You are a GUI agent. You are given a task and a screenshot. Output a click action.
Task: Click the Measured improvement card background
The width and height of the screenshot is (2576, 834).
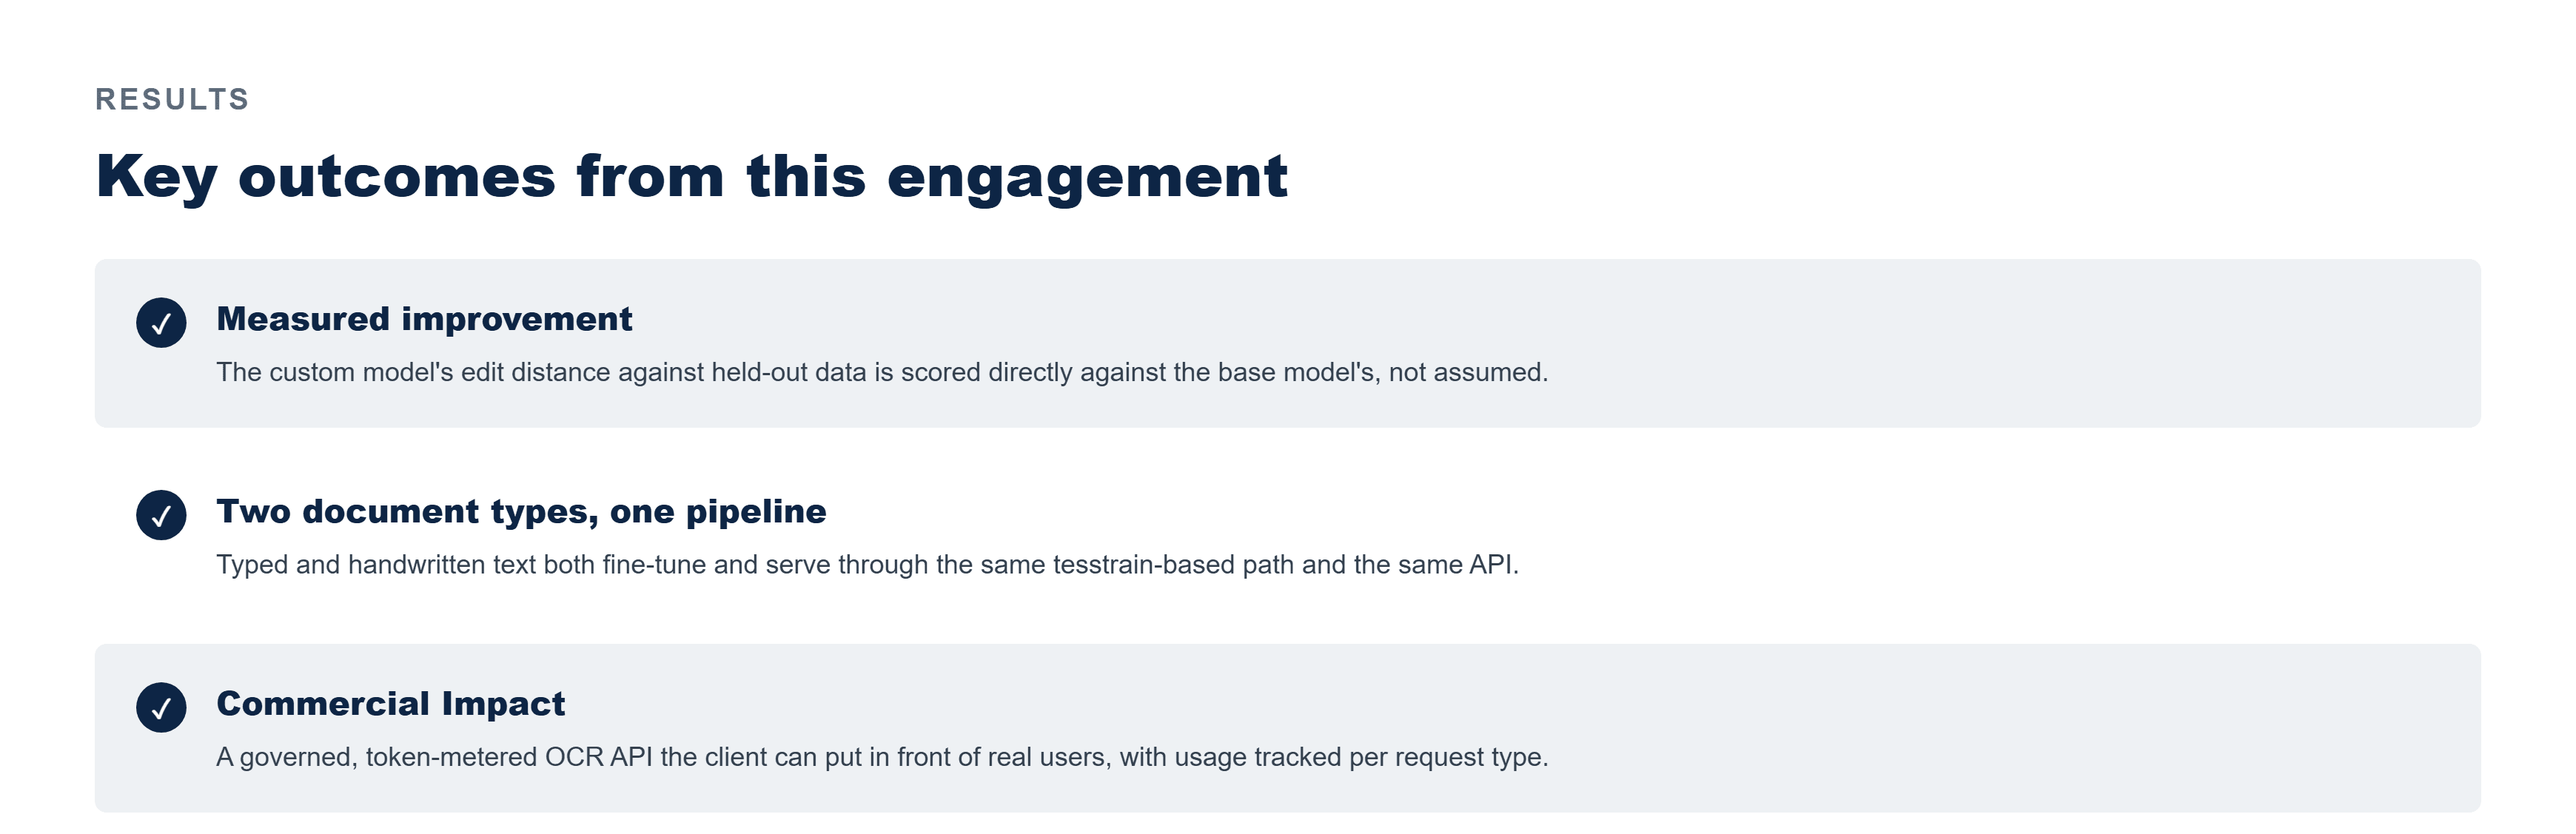coord(1288,343)
